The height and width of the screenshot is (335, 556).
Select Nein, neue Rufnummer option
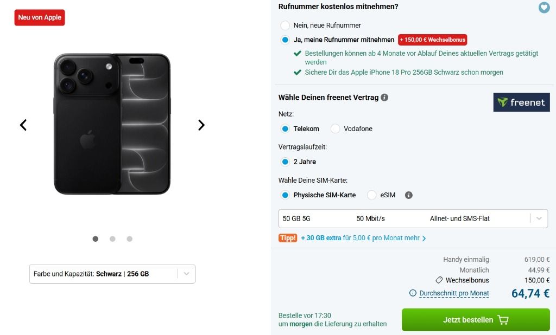tap(285, 25)
